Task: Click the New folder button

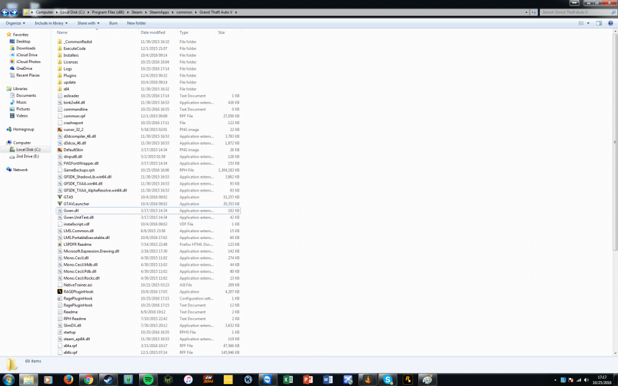Action: pyautogui.click(x=137, y=23)
